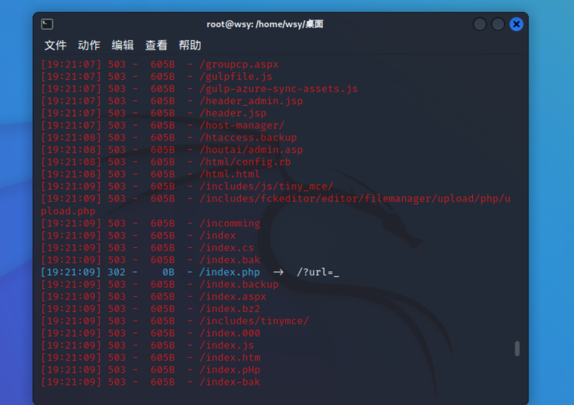The width and height of the screenshot is (574, 405).
Task: Click the blue [19:21:09] timestamp of index.php row
Action: tap(71, 272)
